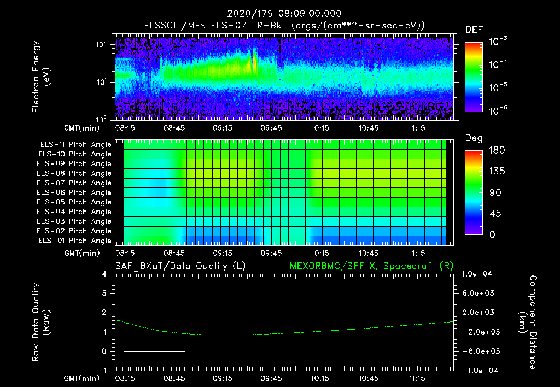560x387 pixels.
Task: Click the ELS-02 Pitch Angle row label
Action: (74, 231)
